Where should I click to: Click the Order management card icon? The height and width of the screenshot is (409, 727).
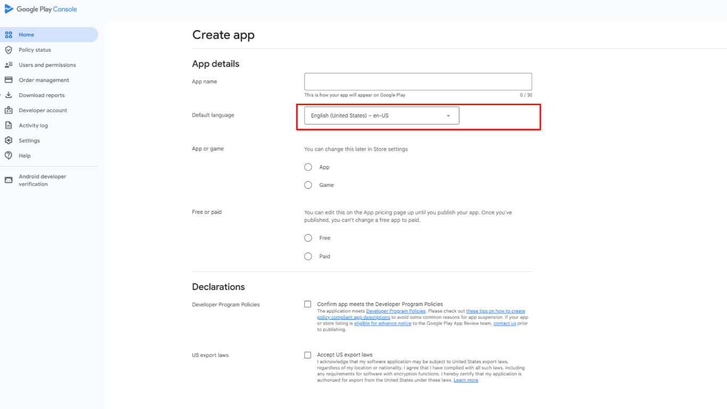click(9, 80)
